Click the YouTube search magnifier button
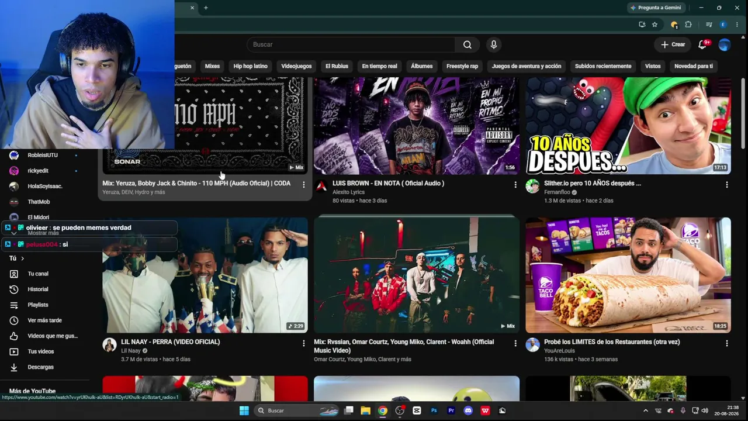 click(x=467, y=44)
